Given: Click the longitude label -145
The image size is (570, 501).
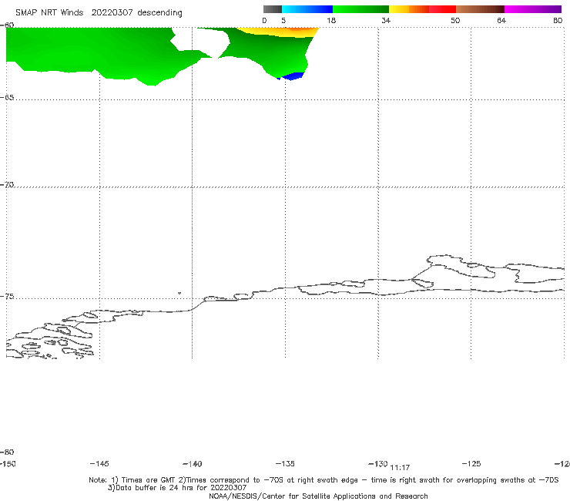Looking at the screenshot, I should tap(99, 463).
